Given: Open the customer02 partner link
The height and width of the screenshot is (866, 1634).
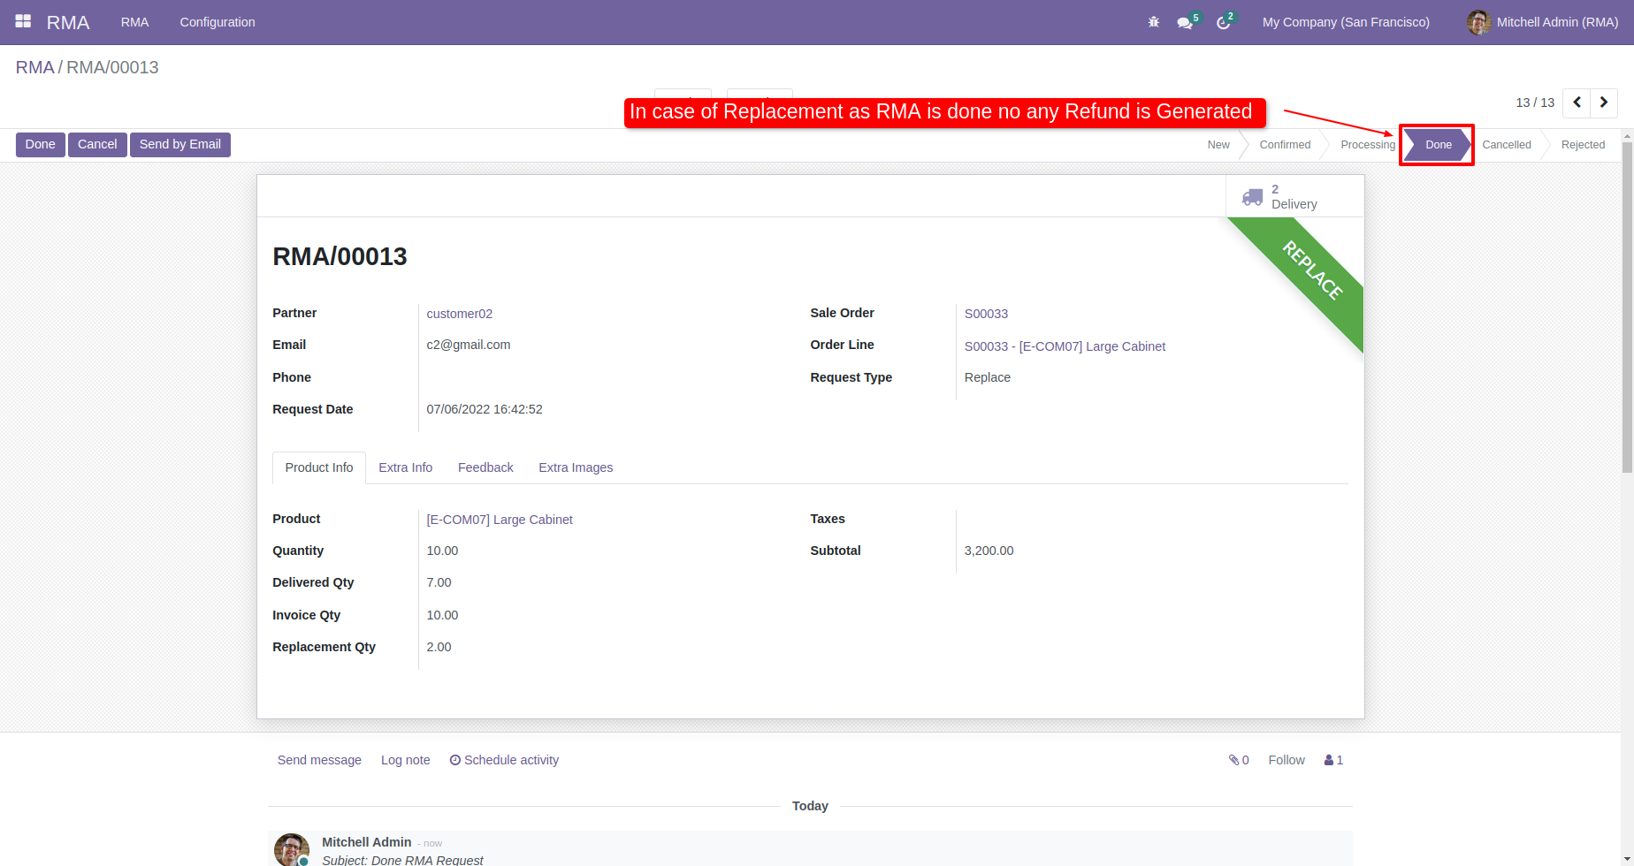Looking at the screenshot, I should point(460,314).
